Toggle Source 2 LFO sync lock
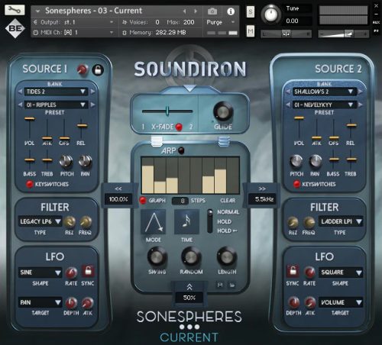 pos(293,271)
